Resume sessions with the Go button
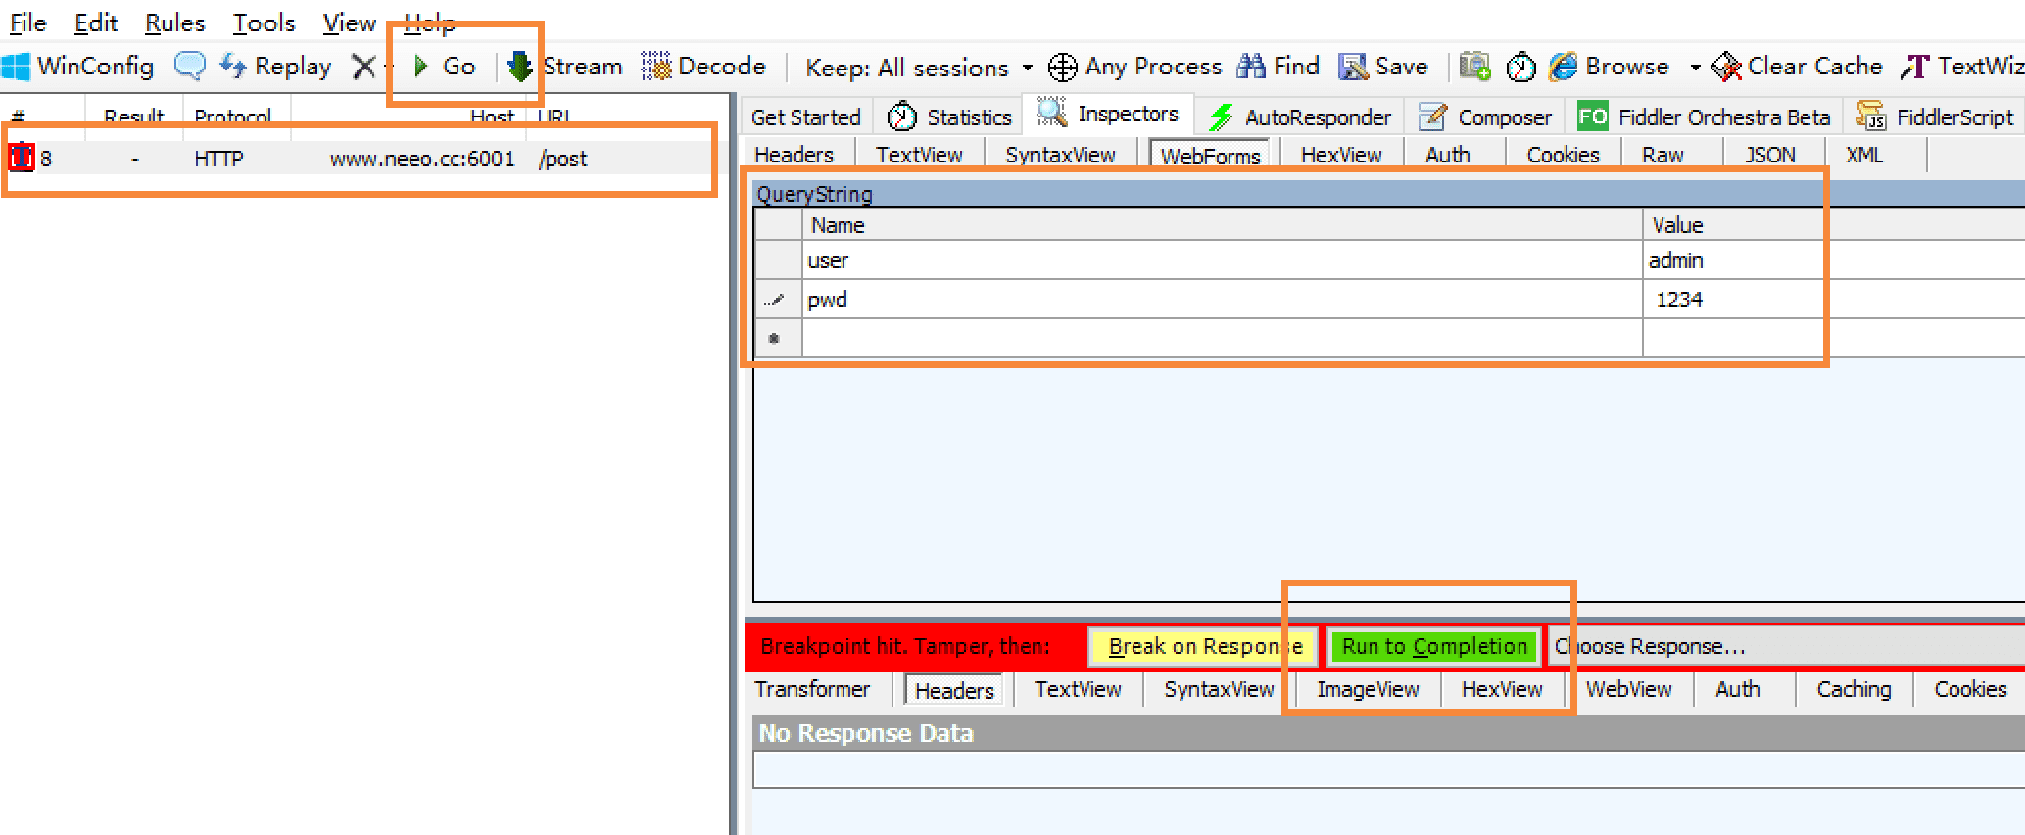Screen dimensions: 2025x835 click(445, 67)
